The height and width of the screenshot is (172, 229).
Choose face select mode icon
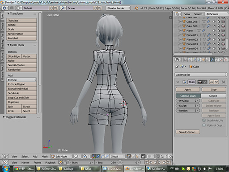pyautogui.click(x=137, y=156)
